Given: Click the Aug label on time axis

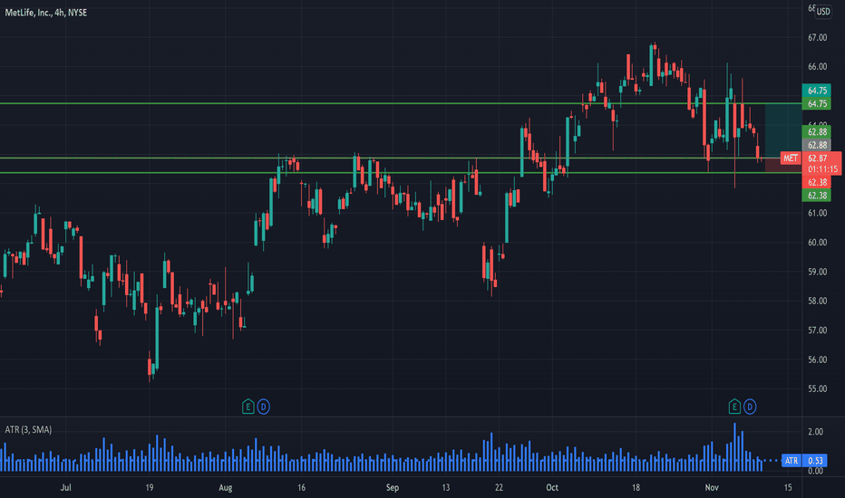Looking at the screenshot, I should pyautogui.click(x=225, y=487).
